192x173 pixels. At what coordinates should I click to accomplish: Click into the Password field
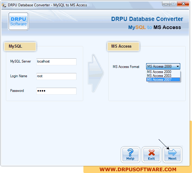coord(56,91)
